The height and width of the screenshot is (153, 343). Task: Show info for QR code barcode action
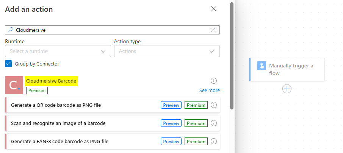[214, 105]
